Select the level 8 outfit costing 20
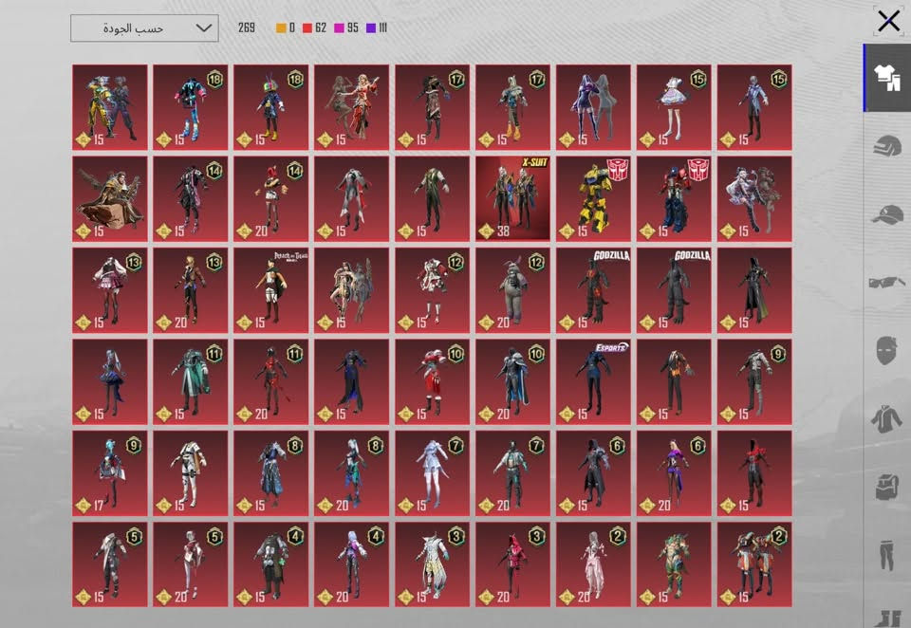Image resolution: width=911 pixels, height=628 pixels. (351, 472)
